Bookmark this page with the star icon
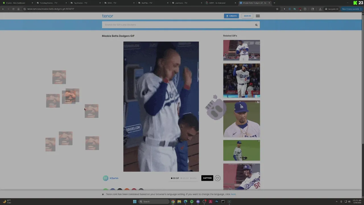364x205 pixels. click(x=277, y=9)
